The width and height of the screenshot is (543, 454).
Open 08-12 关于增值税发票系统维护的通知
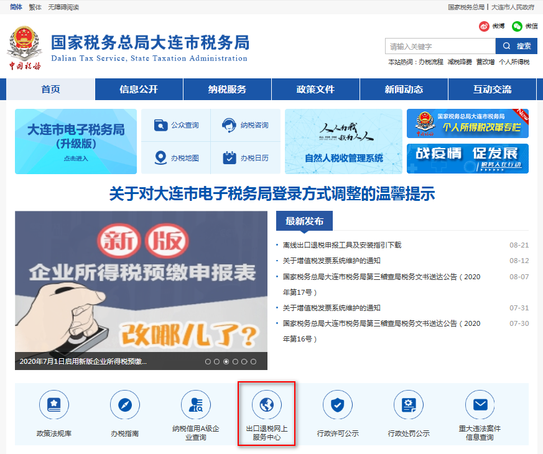coord(332,261)
